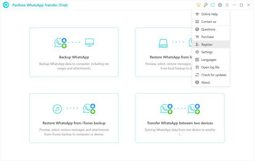
Task: Select Purchase from the dropdown menu
Action: (208, 37)
